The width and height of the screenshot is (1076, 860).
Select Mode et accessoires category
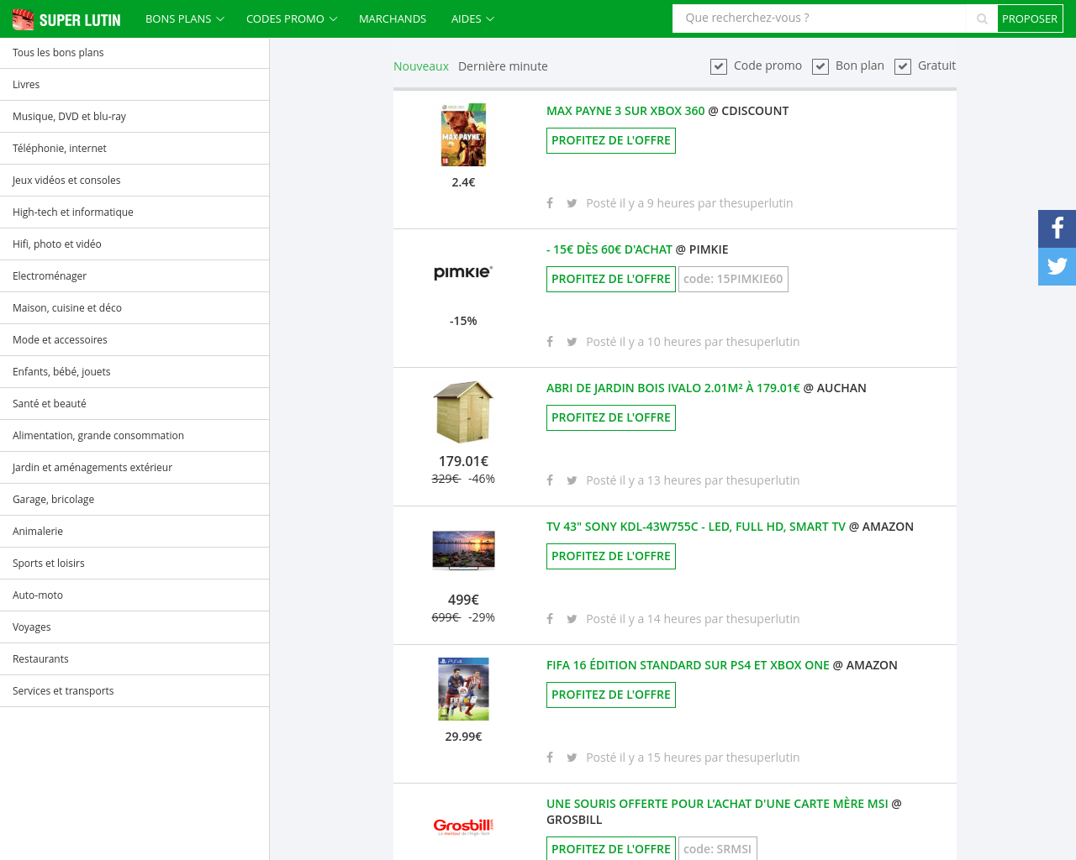point(134,340)
